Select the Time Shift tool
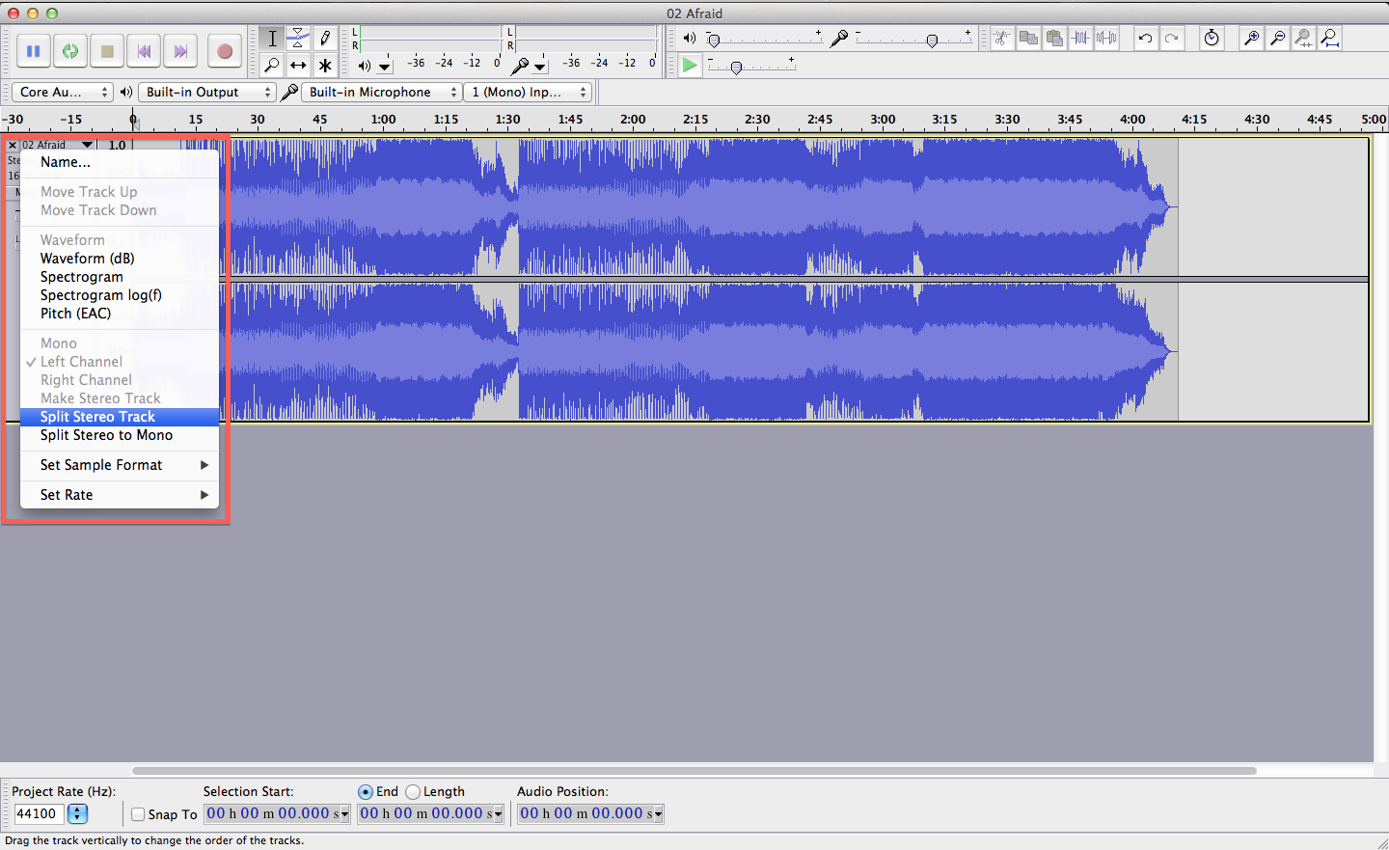The width and height of the screenshot is (1389, 850). pos(298,66)
